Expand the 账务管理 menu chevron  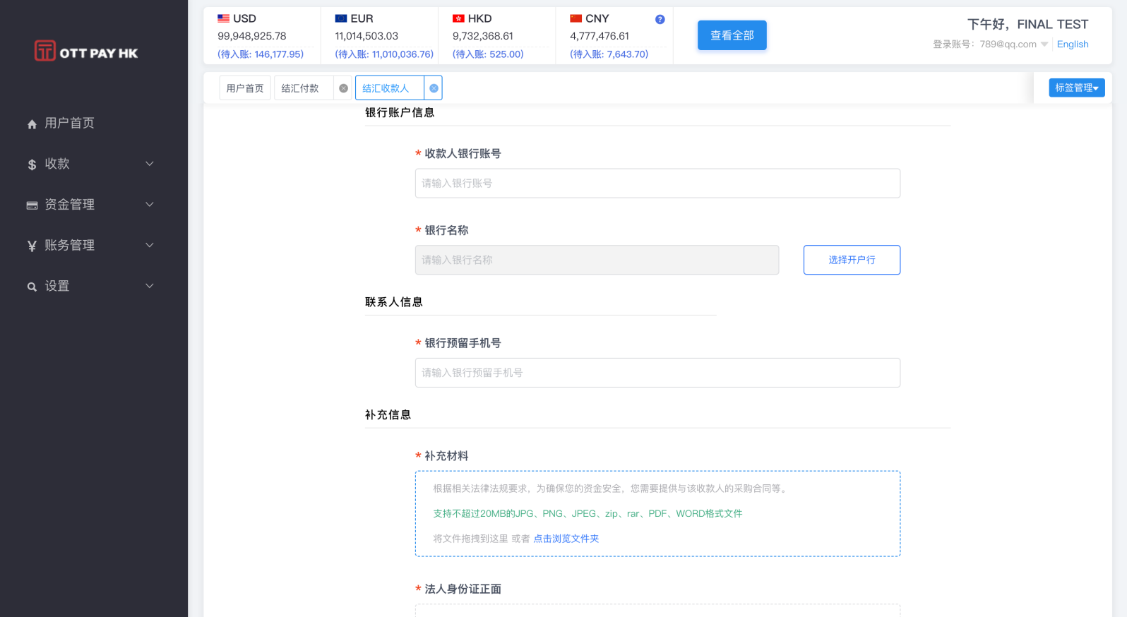click(x=150, y=245)
